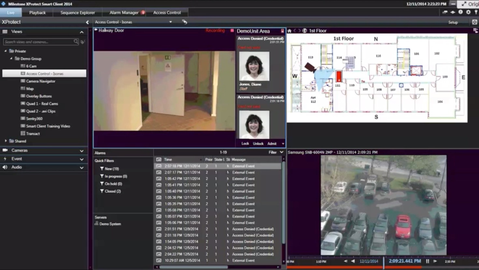479x270 pixels.
Task: Open the settings gear icon
Action: coord(468,12)
